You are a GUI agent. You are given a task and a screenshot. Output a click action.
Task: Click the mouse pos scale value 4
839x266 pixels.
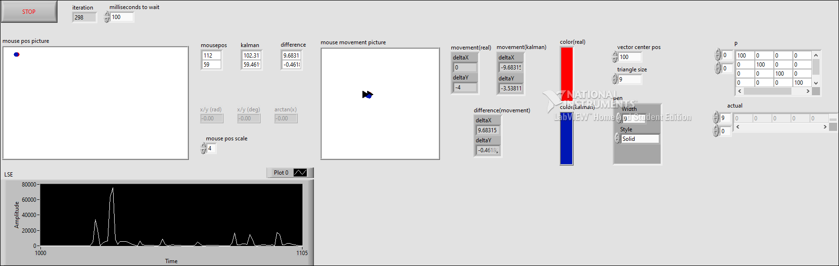click(x=212, y=148)
